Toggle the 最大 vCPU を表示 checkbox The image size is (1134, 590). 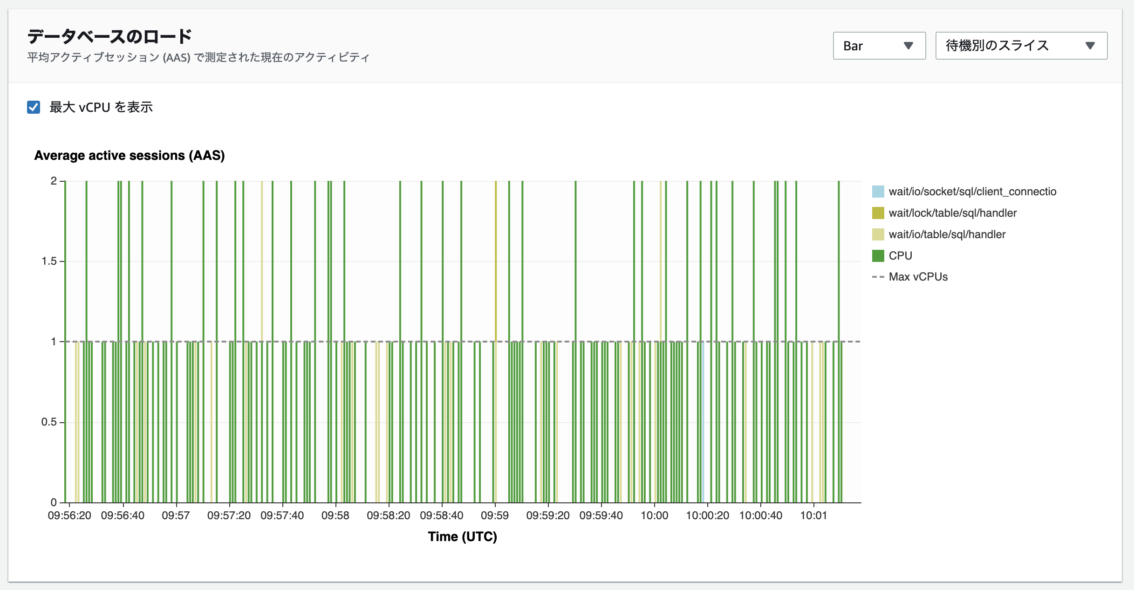click(34, 107)
